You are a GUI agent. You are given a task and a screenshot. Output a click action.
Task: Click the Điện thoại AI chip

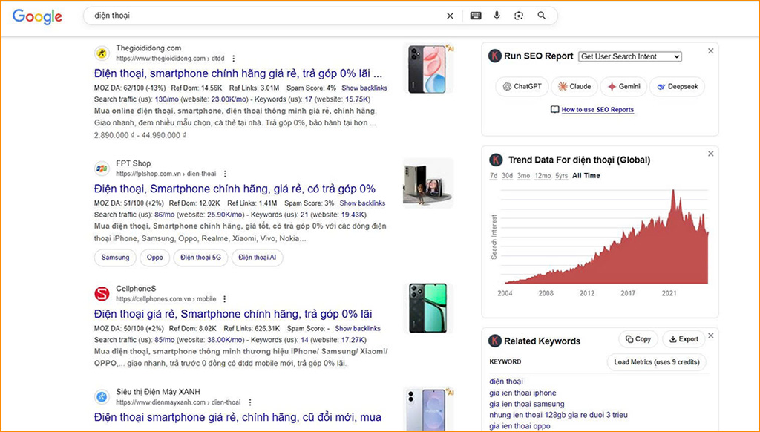tap(257, 258)
